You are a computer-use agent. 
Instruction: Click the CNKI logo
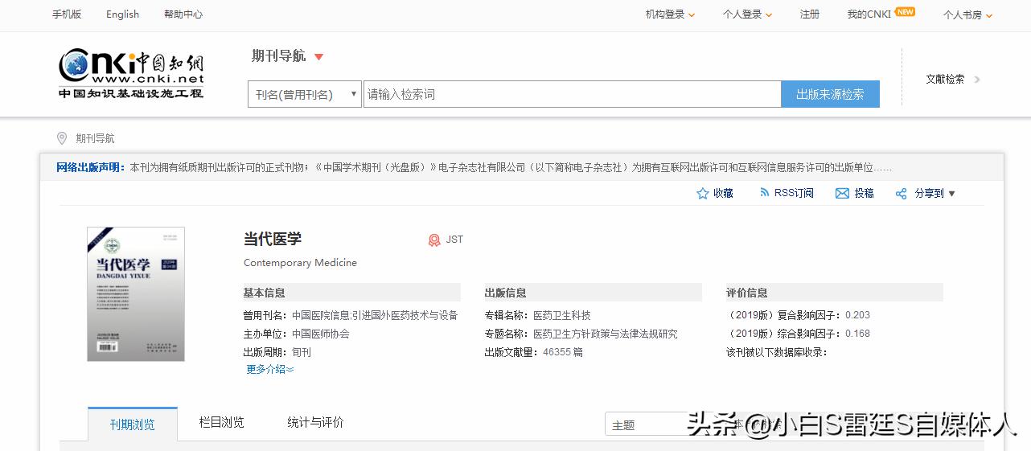(131, 74)
